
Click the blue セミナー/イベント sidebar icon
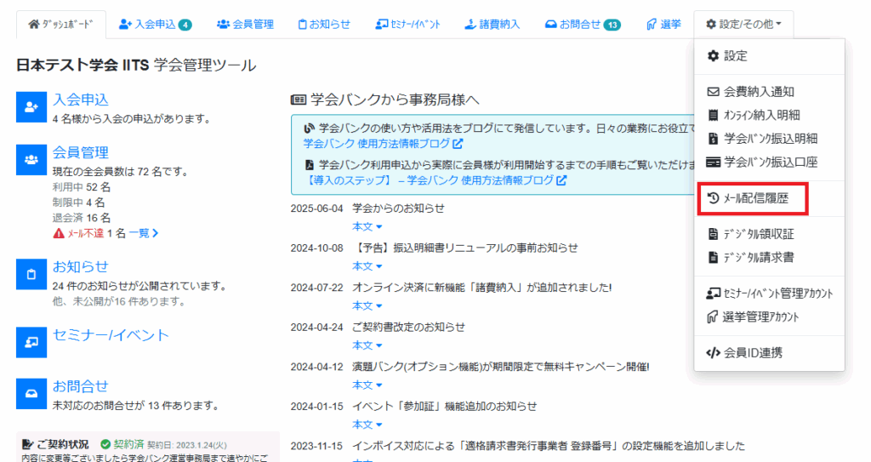[x=31, y=342]
